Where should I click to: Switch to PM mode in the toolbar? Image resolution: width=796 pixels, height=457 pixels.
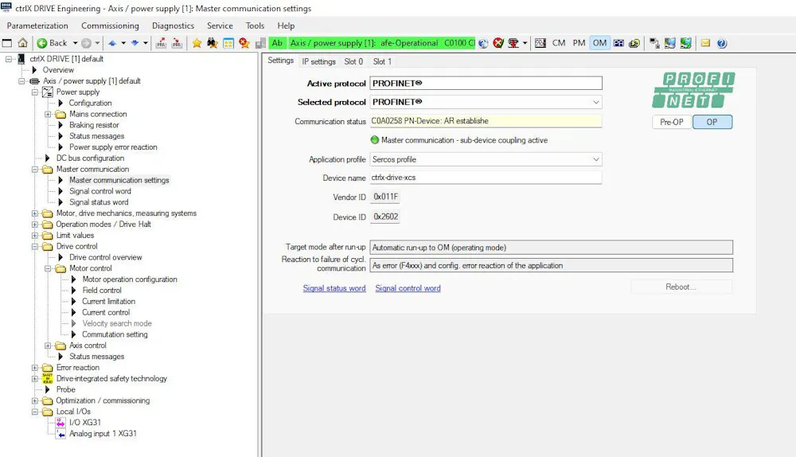coord(579,43)
